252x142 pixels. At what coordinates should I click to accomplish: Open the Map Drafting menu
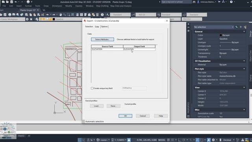tap(102, 6)
